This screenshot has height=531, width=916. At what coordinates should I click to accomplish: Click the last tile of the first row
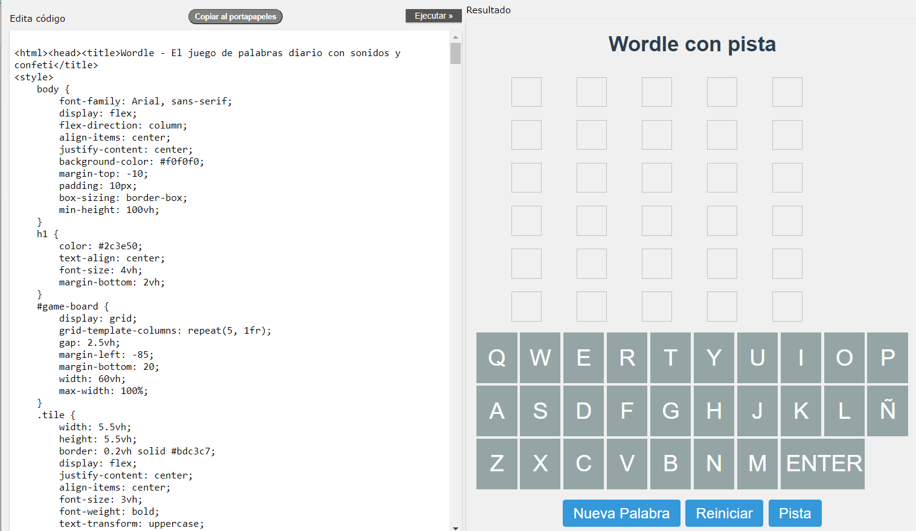(787, 92)
